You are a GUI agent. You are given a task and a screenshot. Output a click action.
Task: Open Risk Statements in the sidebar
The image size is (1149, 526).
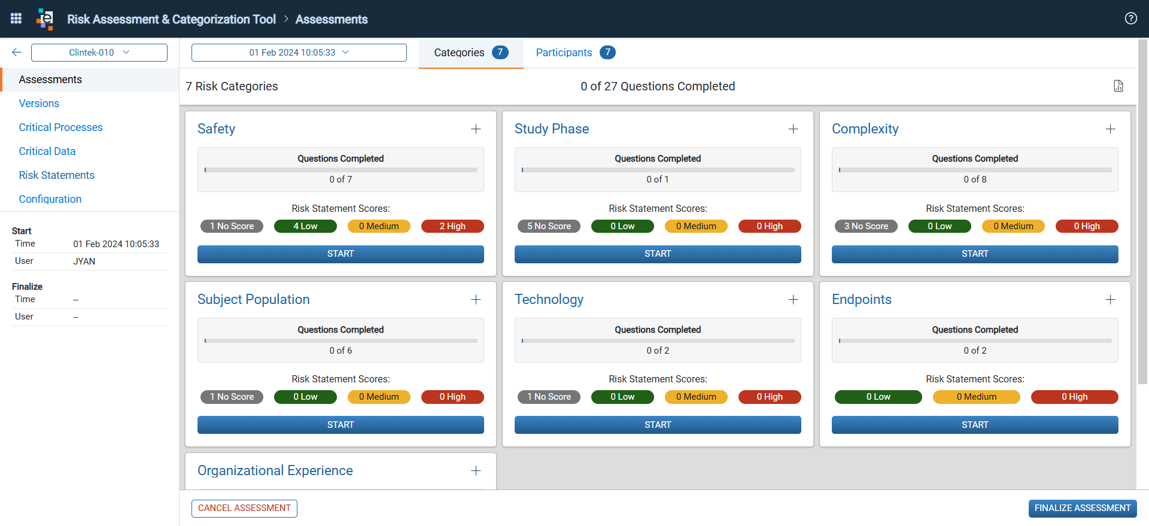[x=57, y=175]
